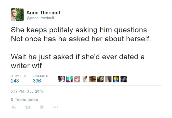172x118 pixels.
Task: View the 396 favorites count
Action: click(37, 81)
